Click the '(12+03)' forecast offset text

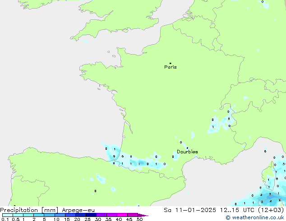pos(271,210)
